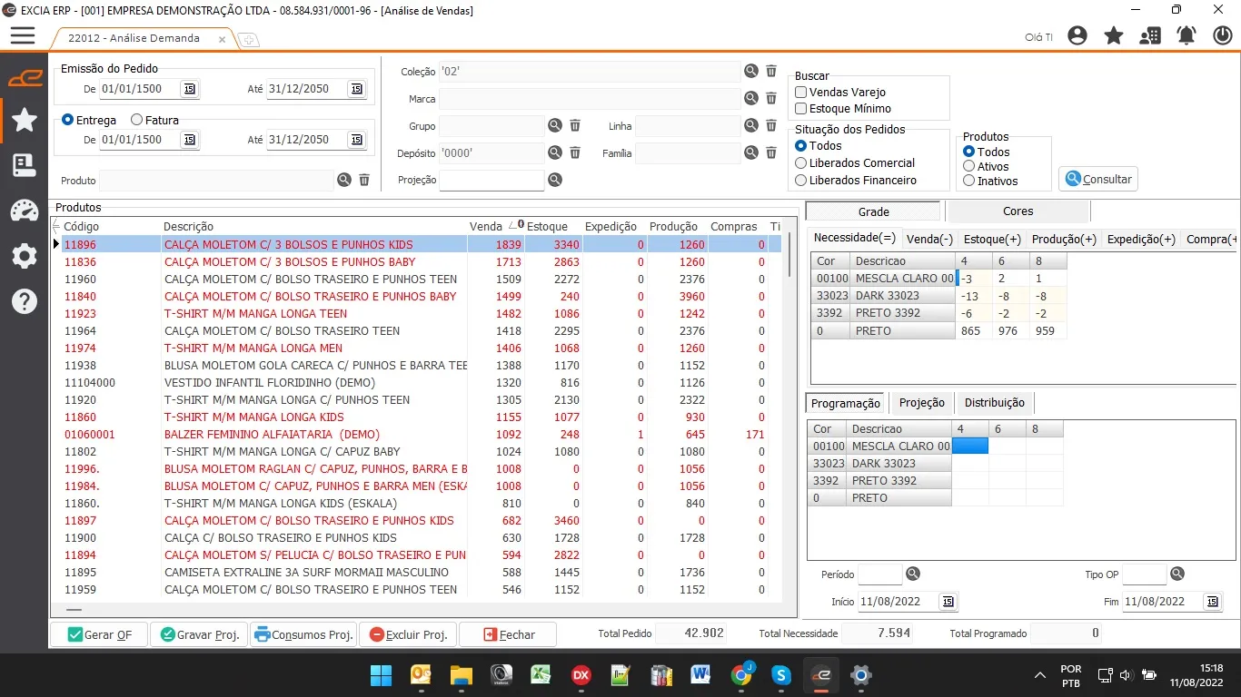Open calendar for Emissão do Pedido Até date
This screenshot has height=697, width=1241.
pos(356,89)
